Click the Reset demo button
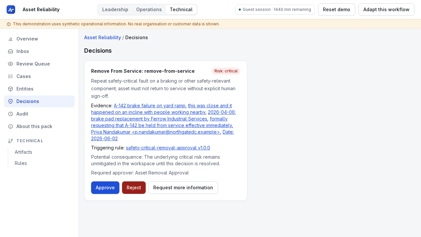The image size is (421, 237). click(336, 10)
